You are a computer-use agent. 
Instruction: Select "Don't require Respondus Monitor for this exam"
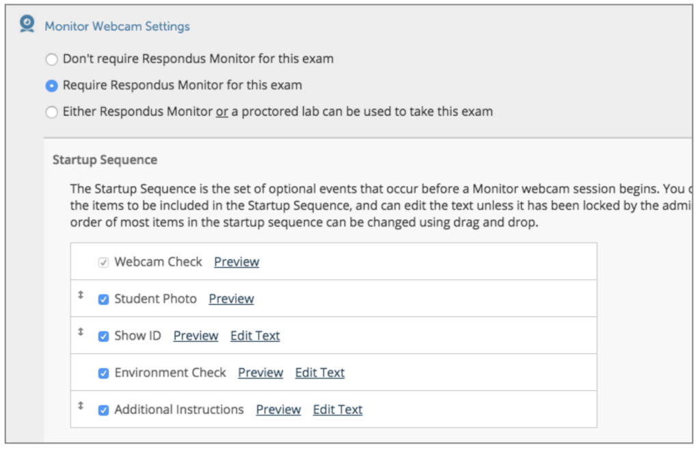[x=51, y=59]
